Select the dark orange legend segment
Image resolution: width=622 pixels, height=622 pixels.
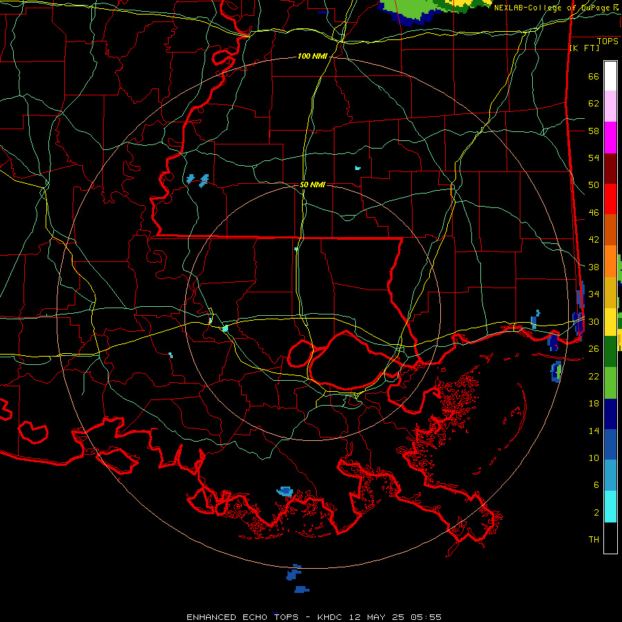610,230
